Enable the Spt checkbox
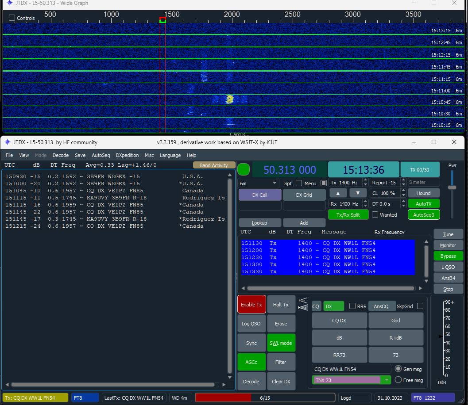This screenshot has height=405, width=468. [299, 183]
